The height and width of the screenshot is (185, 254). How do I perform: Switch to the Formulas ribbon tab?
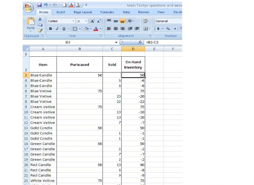point(107,12)
